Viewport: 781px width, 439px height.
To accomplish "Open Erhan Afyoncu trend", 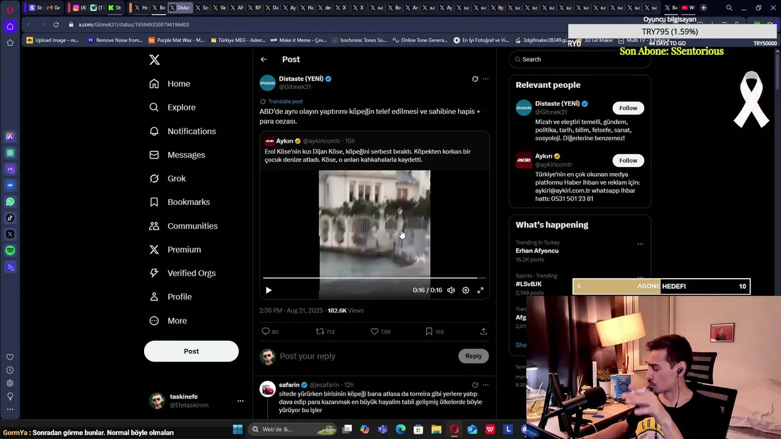I will (x=537, y=251).
